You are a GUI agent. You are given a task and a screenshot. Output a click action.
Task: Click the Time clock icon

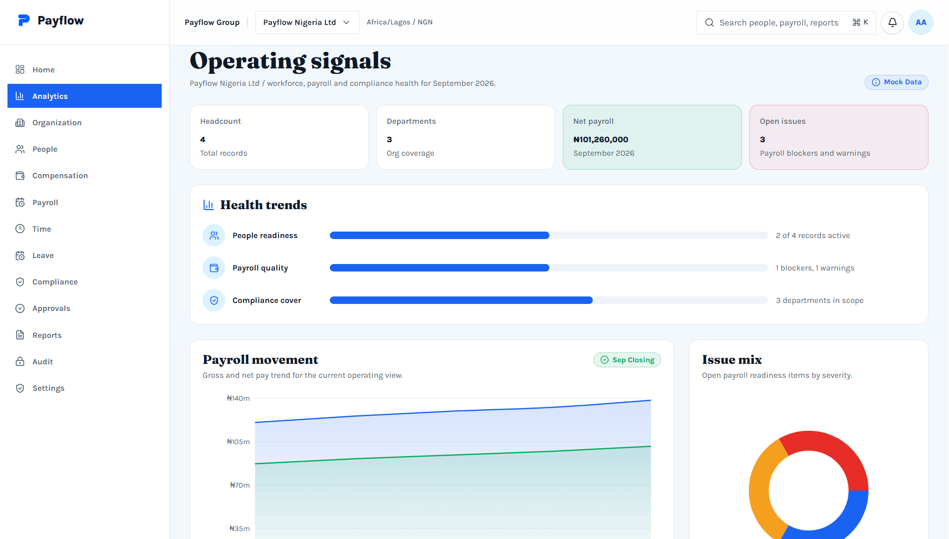(x=20, y=229)
